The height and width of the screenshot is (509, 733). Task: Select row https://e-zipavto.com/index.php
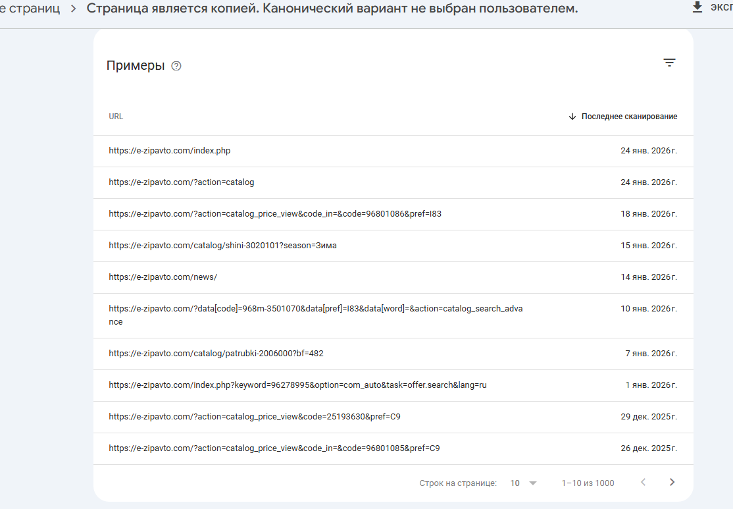point(393,151)
